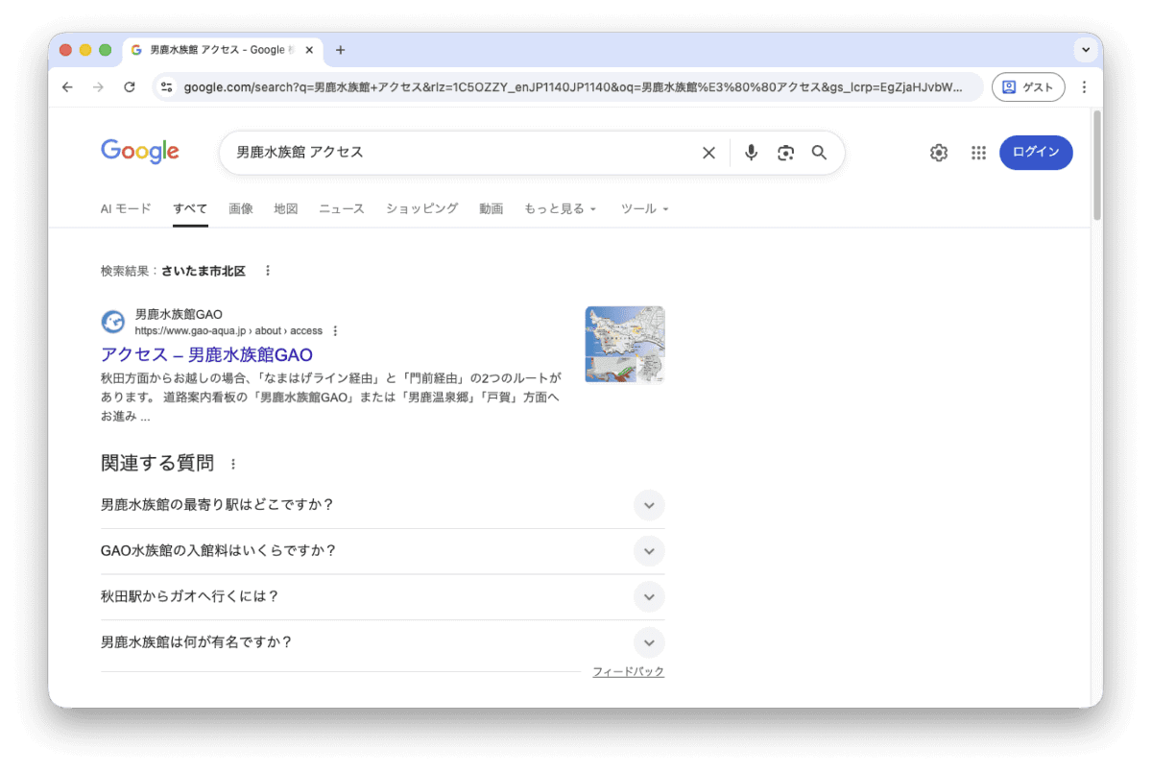Click the 男鹿水族館GAO site name text
1152x772 pixels.
coord(180,315)
